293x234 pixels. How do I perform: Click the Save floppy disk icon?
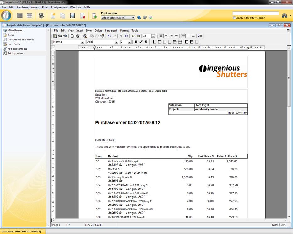pos(72,16)
